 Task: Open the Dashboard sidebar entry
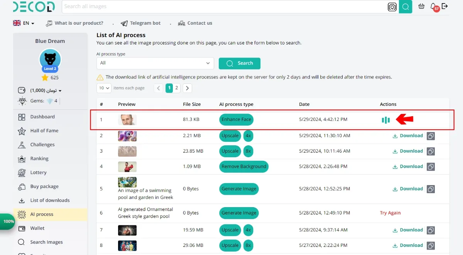42,117
